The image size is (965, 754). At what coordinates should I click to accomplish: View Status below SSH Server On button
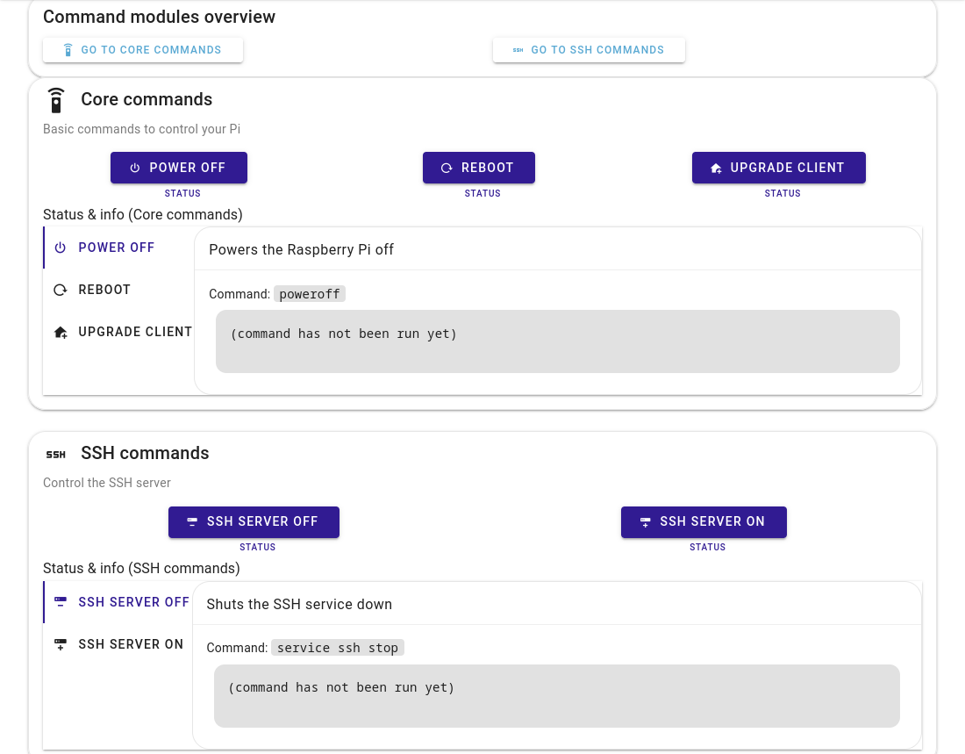tap(707, 547)
